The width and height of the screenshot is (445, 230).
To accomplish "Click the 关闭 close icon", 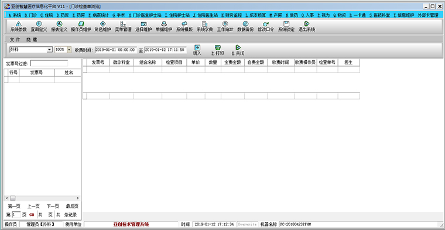I will [238, 50].
